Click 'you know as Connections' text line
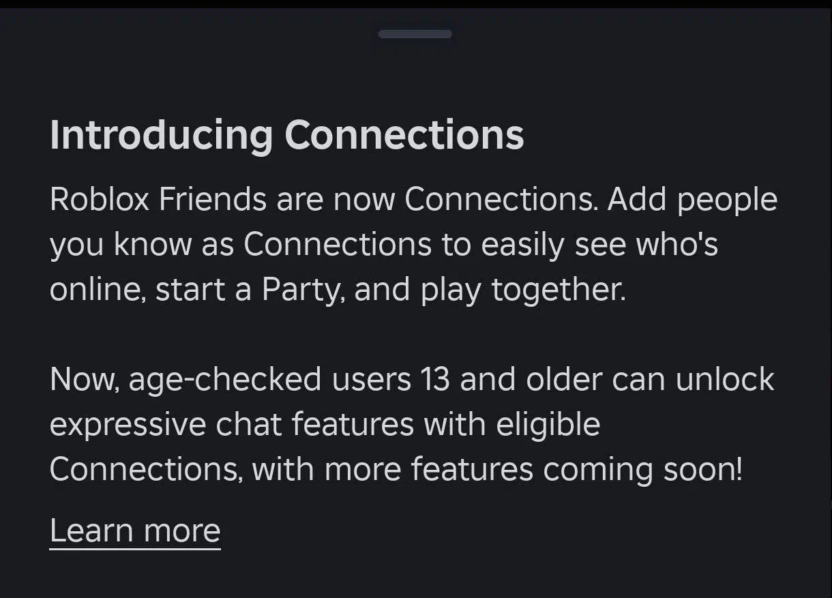Screen dimensions: 832x598 point(240,245)
